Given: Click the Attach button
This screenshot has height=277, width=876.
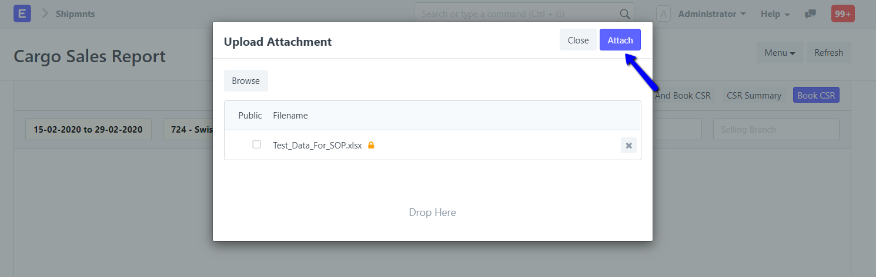Looking at the screenshot, I should click(620, 40).
